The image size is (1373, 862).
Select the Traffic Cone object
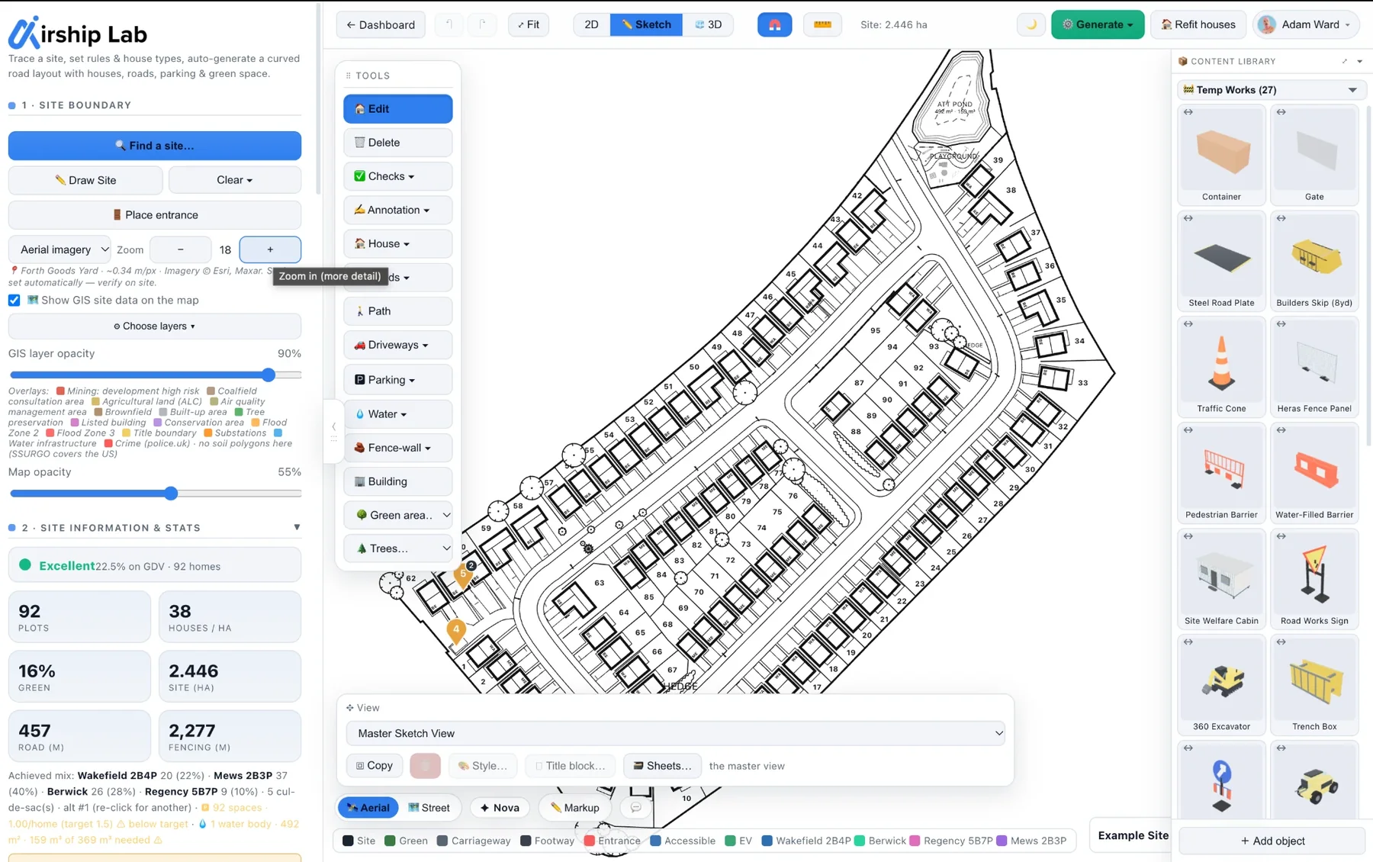pyautogui.click(x=1221, y=367)
